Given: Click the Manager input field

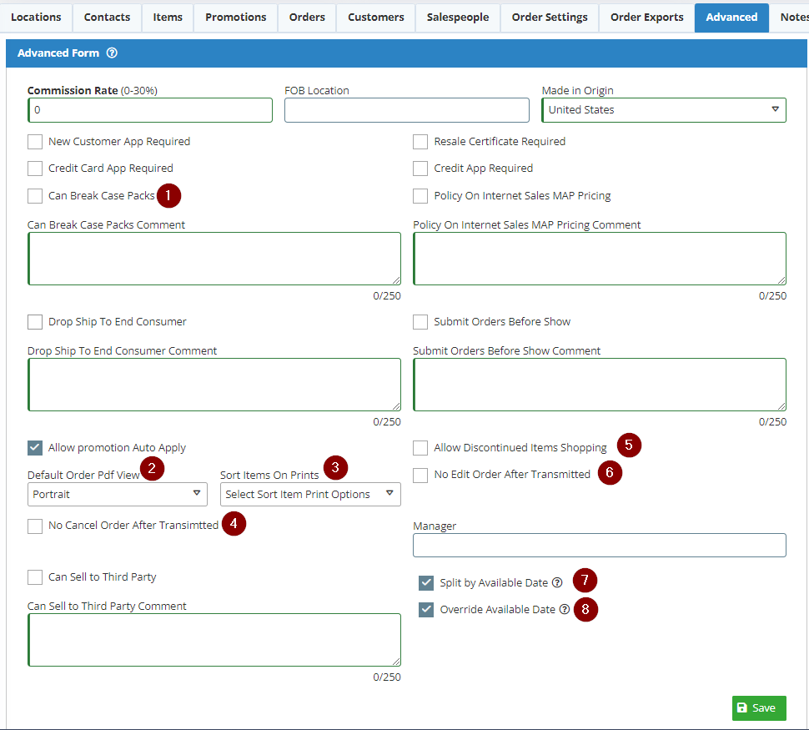Looking at the screenshot, I should (x=600, y=545).
